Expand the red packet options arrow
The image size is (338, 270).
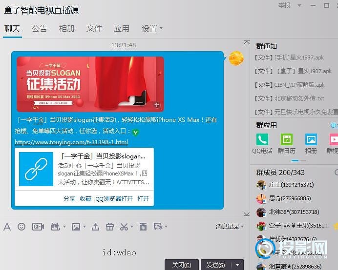point(64,226)
